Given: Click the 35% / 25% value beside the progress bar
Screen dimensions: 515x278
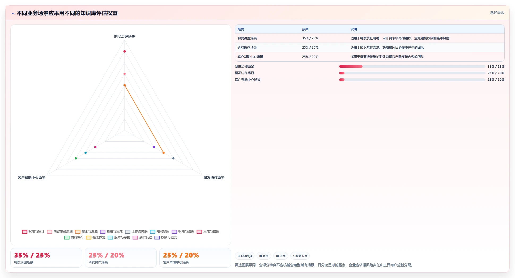Looking at the screenshot, I should click(x=496, y=67).
